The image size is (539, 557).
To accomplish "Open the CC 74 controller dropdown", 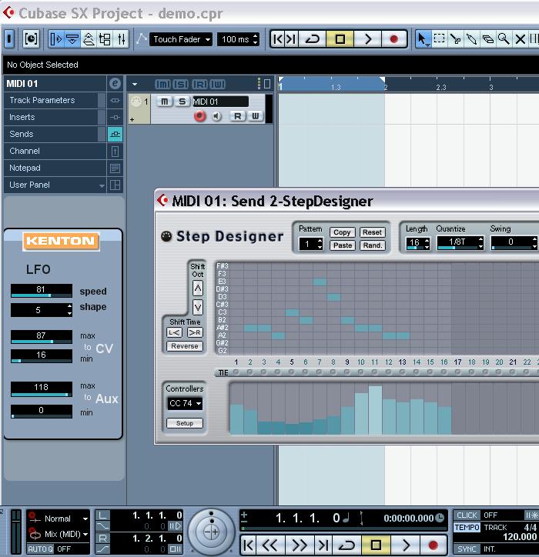I will pos(185,404).
